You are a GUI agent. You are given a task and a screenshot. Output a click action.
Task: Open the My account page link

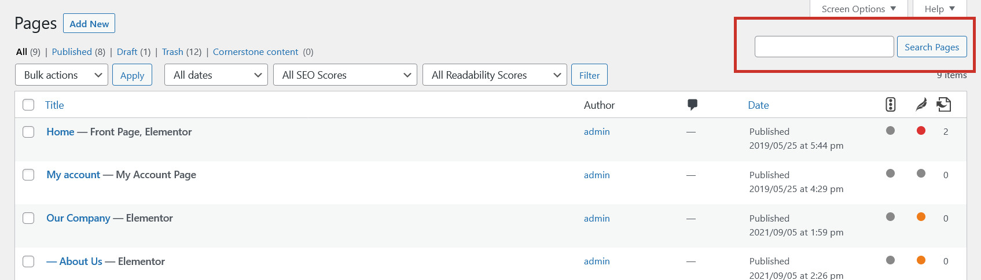coord(74,175)
